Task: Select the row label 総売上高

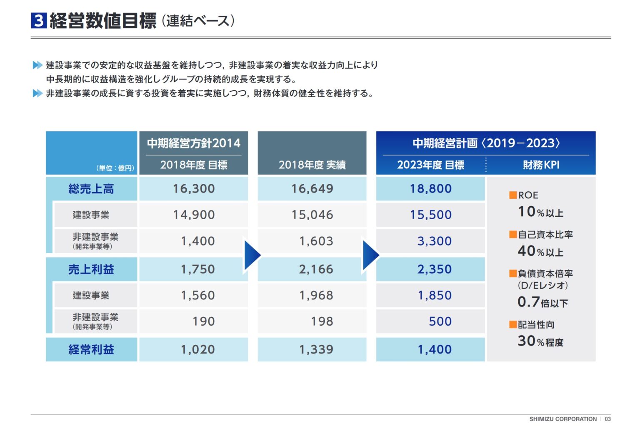Action: [x=91, y=189]
